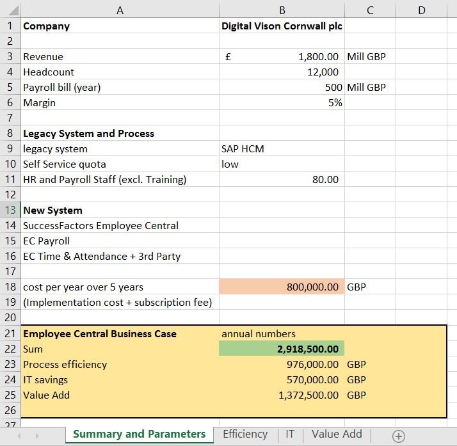Select the Margin 5% cell
457x446 pixels.
click(x=282, y=102)
